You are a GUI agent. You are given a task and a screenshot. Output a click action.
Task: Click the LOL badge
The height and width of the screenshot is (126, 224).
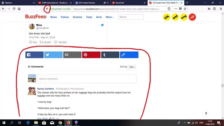pyautogui.click(x=167, y=17)
